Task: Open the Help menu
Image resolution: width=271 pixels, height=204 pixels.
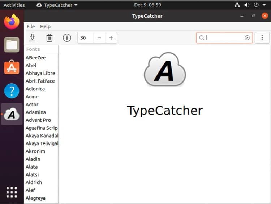Action: click(x=45, y=26)
